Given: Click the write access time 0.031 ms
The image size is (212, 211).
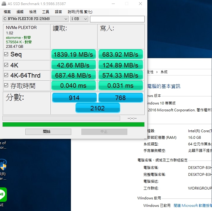Looking at the screenshot, I should point(120,85).
